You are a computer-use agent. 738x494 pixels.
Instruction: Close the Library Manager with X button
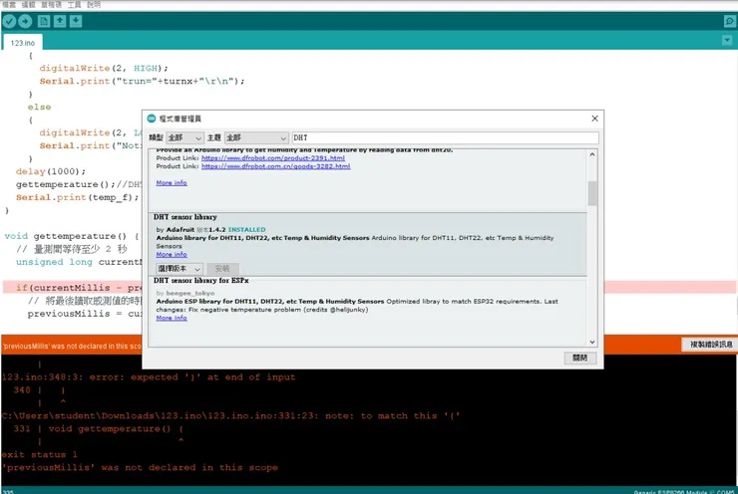point(595,119)
